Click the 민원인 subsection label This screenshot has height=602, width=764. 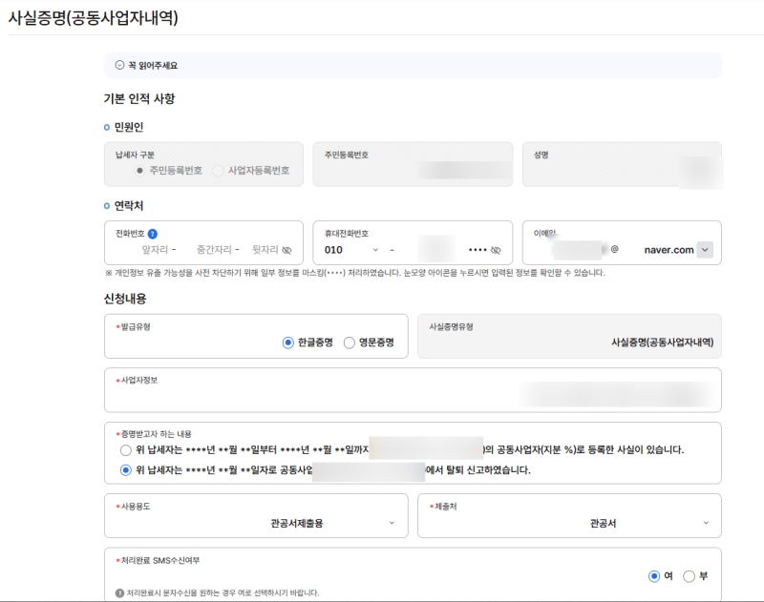[x=129, y=127]
